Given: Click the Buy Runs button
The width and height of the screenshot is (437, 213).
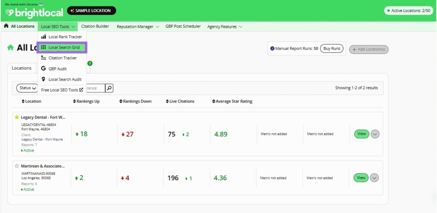Looking at the screenshot, I should pos(332,49).
